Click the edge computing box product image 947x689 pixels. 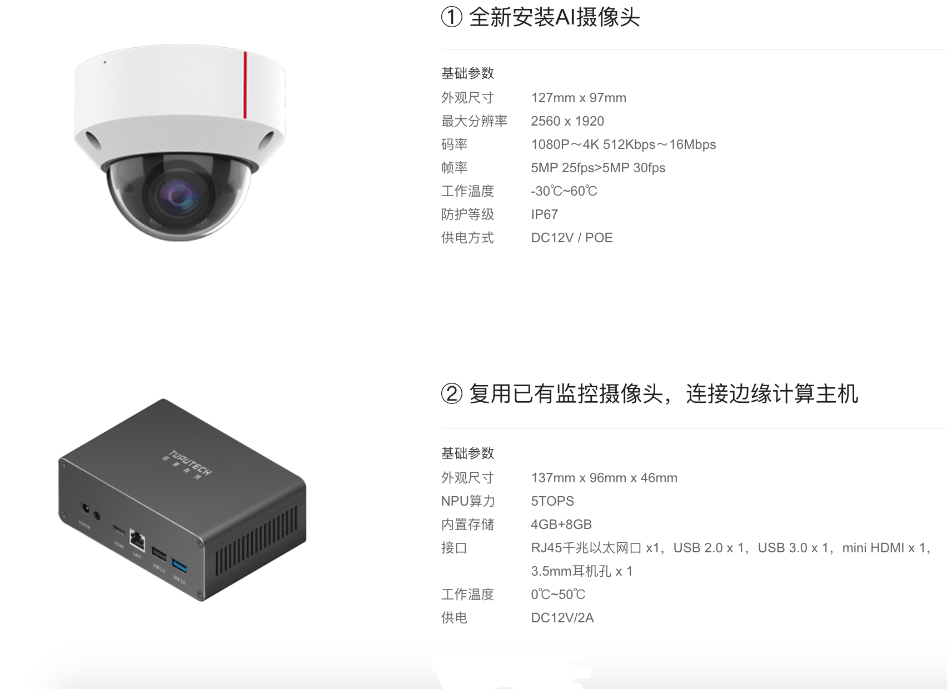point(182,500)
